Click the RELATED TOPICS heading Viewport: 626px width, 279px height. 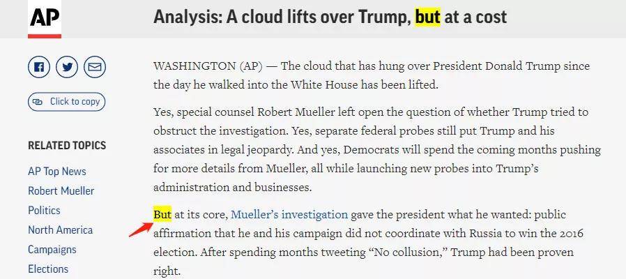[x=67, y=145]
